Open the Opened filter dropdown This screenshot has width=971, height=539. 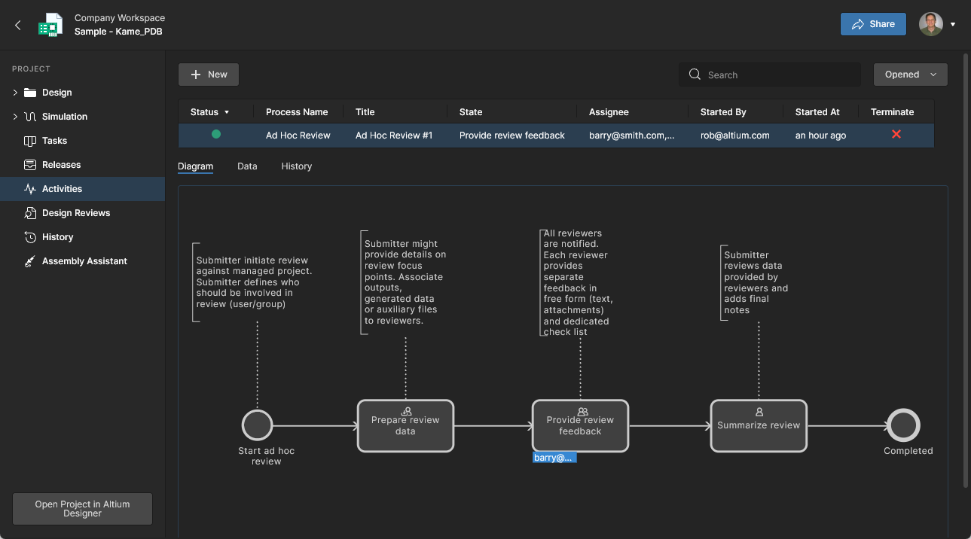click(910, 75)
